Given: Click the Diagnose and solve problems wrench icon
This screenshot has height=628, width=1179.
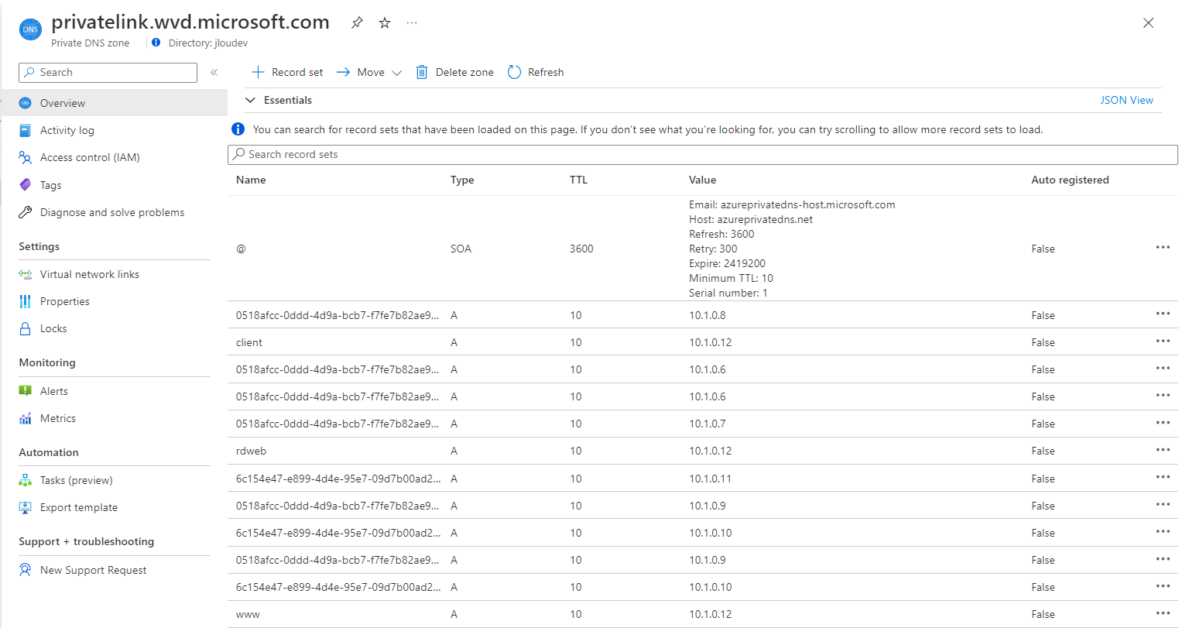Looking at the screenshot, I should pos(26,212).
